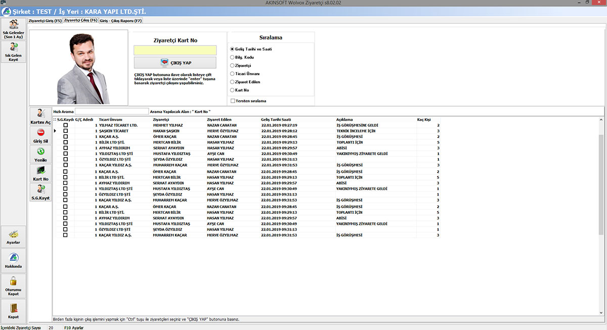Click the Ziyaretçi Kart No input field
607x330 pixels.
point(175,51)
